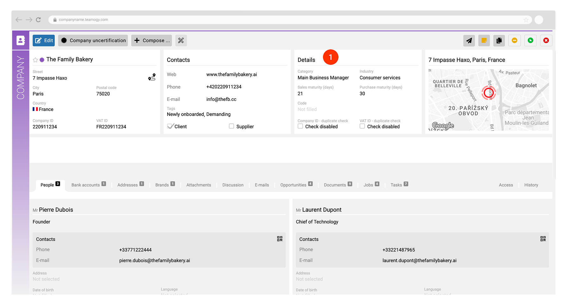Click the blue Edit button
Viewport: 564px width, 301px height.
(44, 40)
